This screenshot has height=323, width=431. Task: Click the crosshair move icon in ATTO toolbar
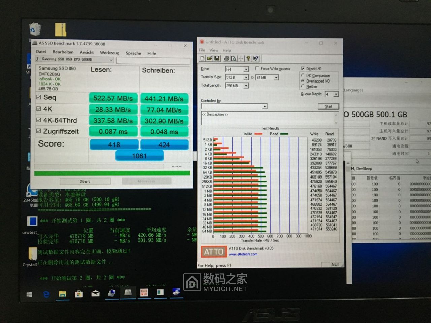[241, 58]
